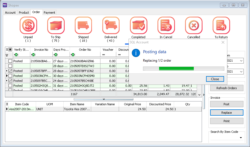
Task: Open the Shipped truck icon
Action: [x=83, y=25]
